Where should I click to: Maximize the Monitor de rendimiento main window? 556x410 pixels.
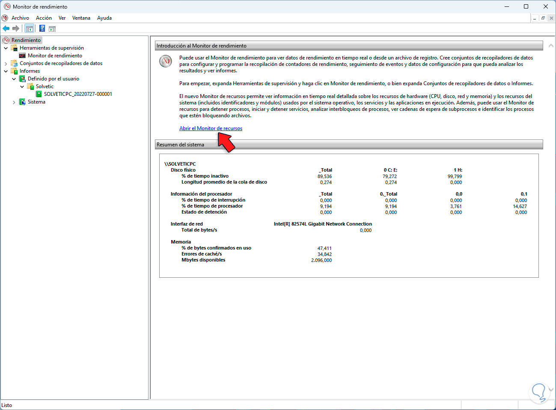[x=526, y=6]
